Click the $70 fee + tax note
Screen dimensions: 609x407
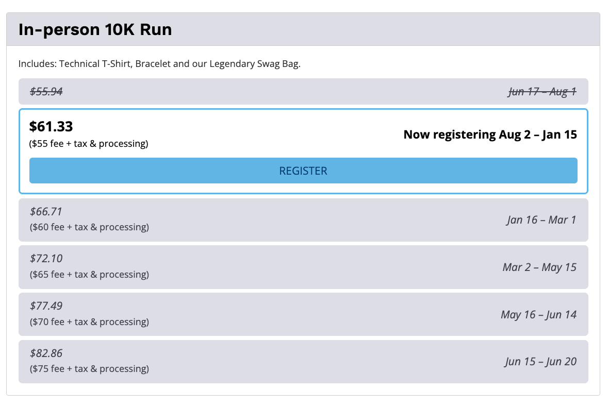(x=89, y=321)
